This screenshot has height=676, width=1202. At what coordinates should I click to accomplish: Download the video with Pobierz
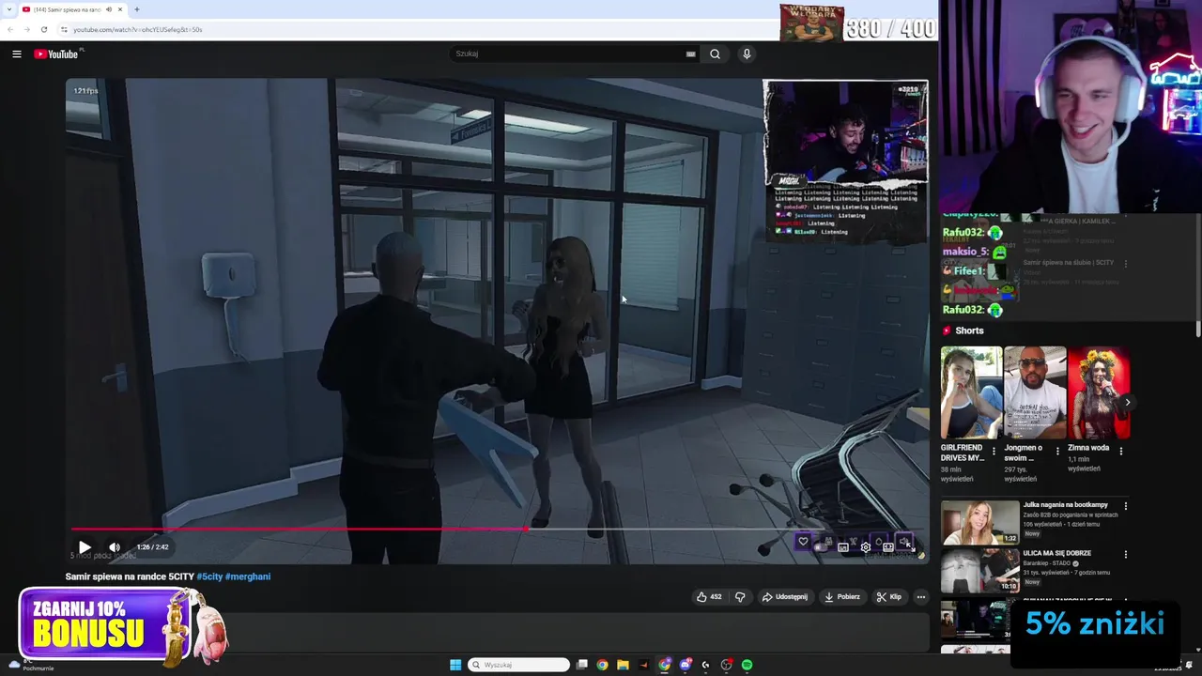pyautogui.click(x=842, y=597)
